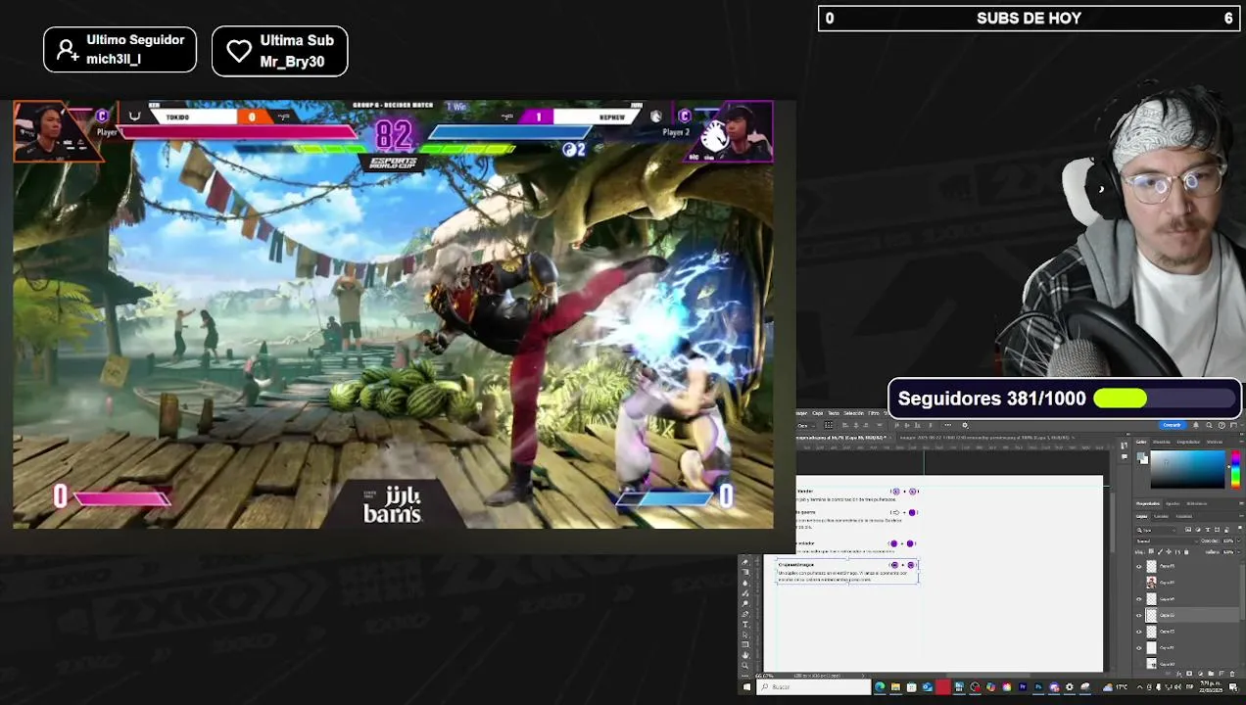Image resolution: width=1246 pixels, height=705 pixels.
Task: Click foreground color swatch in Color panel
Action: pyautogui.click(x=1140, y=455)
